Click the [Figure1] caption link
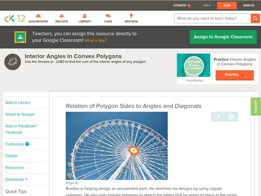The width and height of the screenshot is (261, 196). click(72, 183)
